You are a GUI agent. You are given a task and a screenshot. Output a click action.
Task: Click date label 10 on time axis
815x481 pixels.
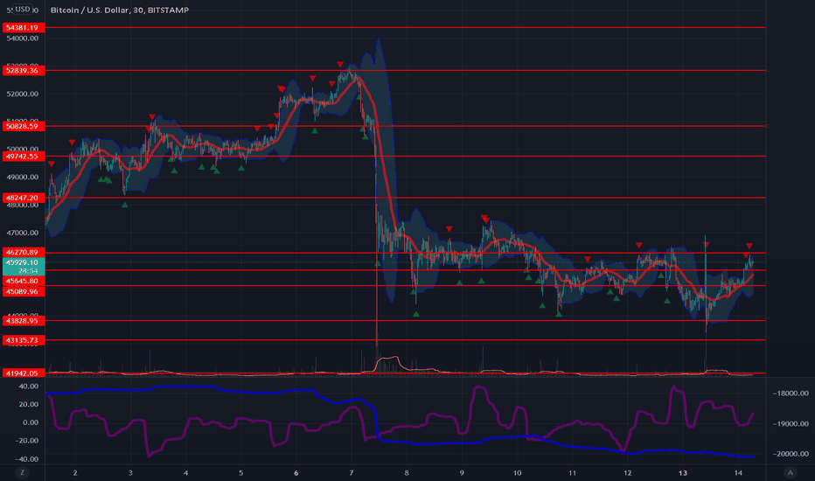[x=517, y=472]
